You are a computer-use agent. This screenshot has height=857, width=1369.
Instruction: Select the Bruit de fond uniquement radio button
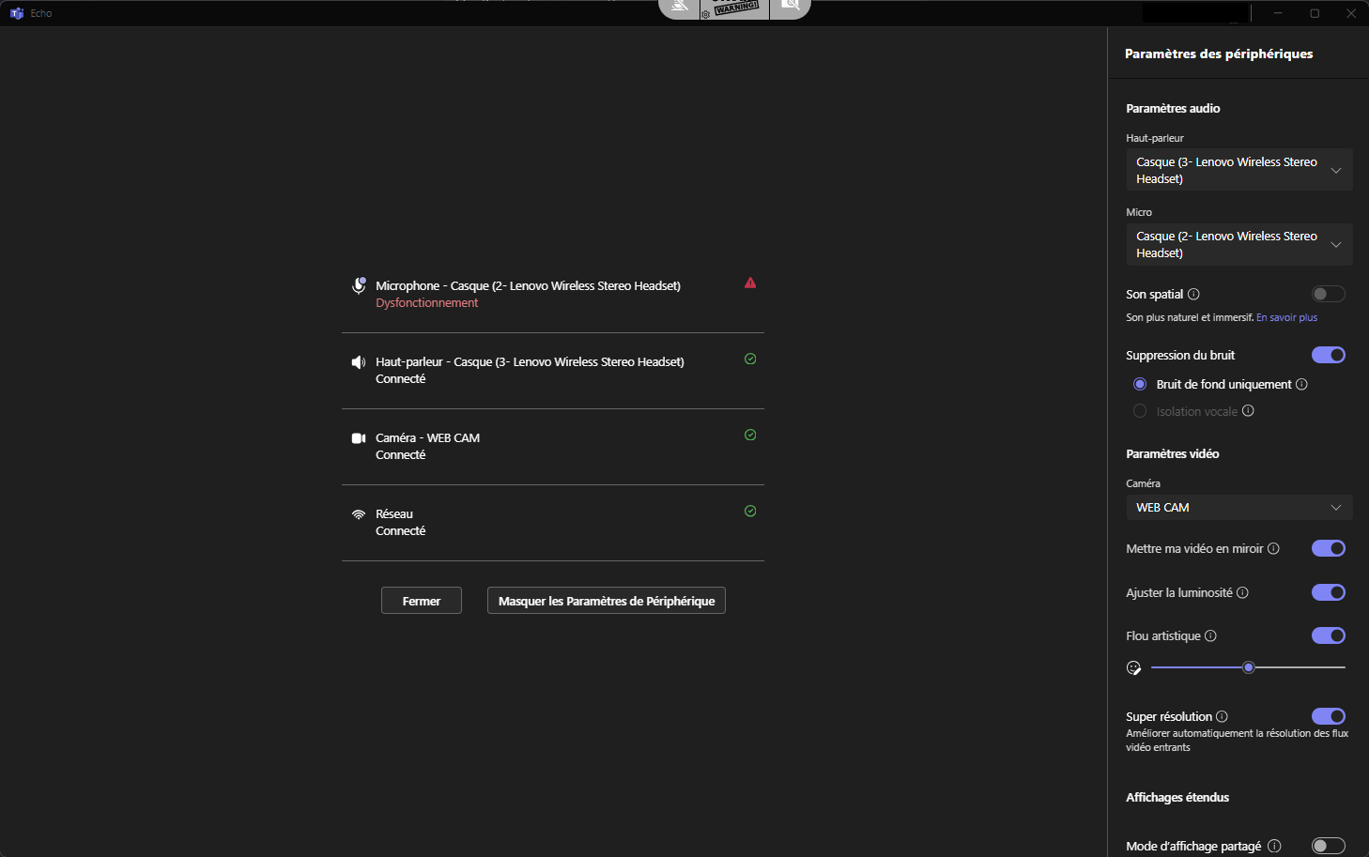coord(1140,384)
